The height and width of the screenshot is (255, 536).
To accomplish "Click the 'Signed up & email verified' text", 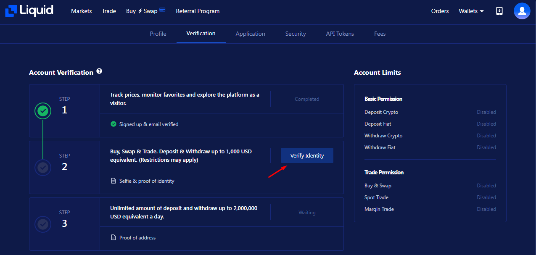I will [x=149, y=124].
